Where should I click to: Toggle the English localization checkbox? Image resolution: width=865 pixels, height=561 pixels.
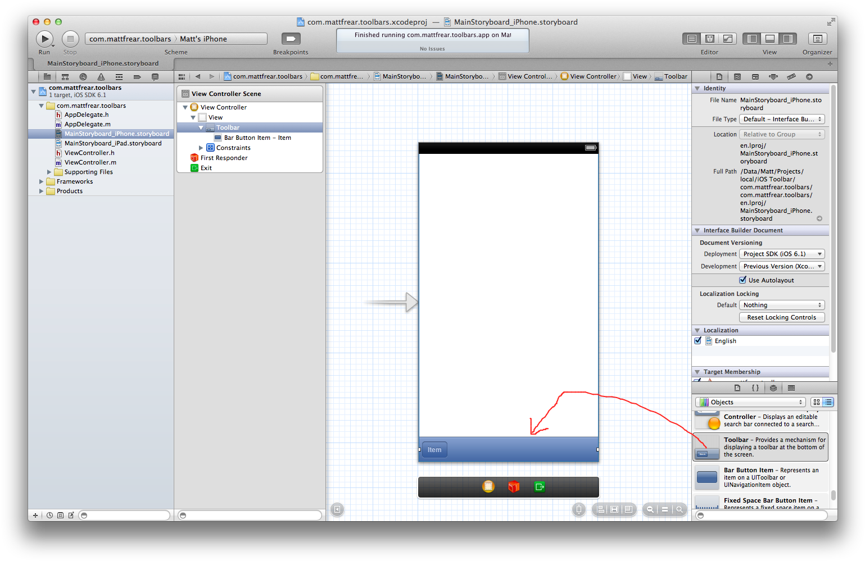click(x=698, y=341)
